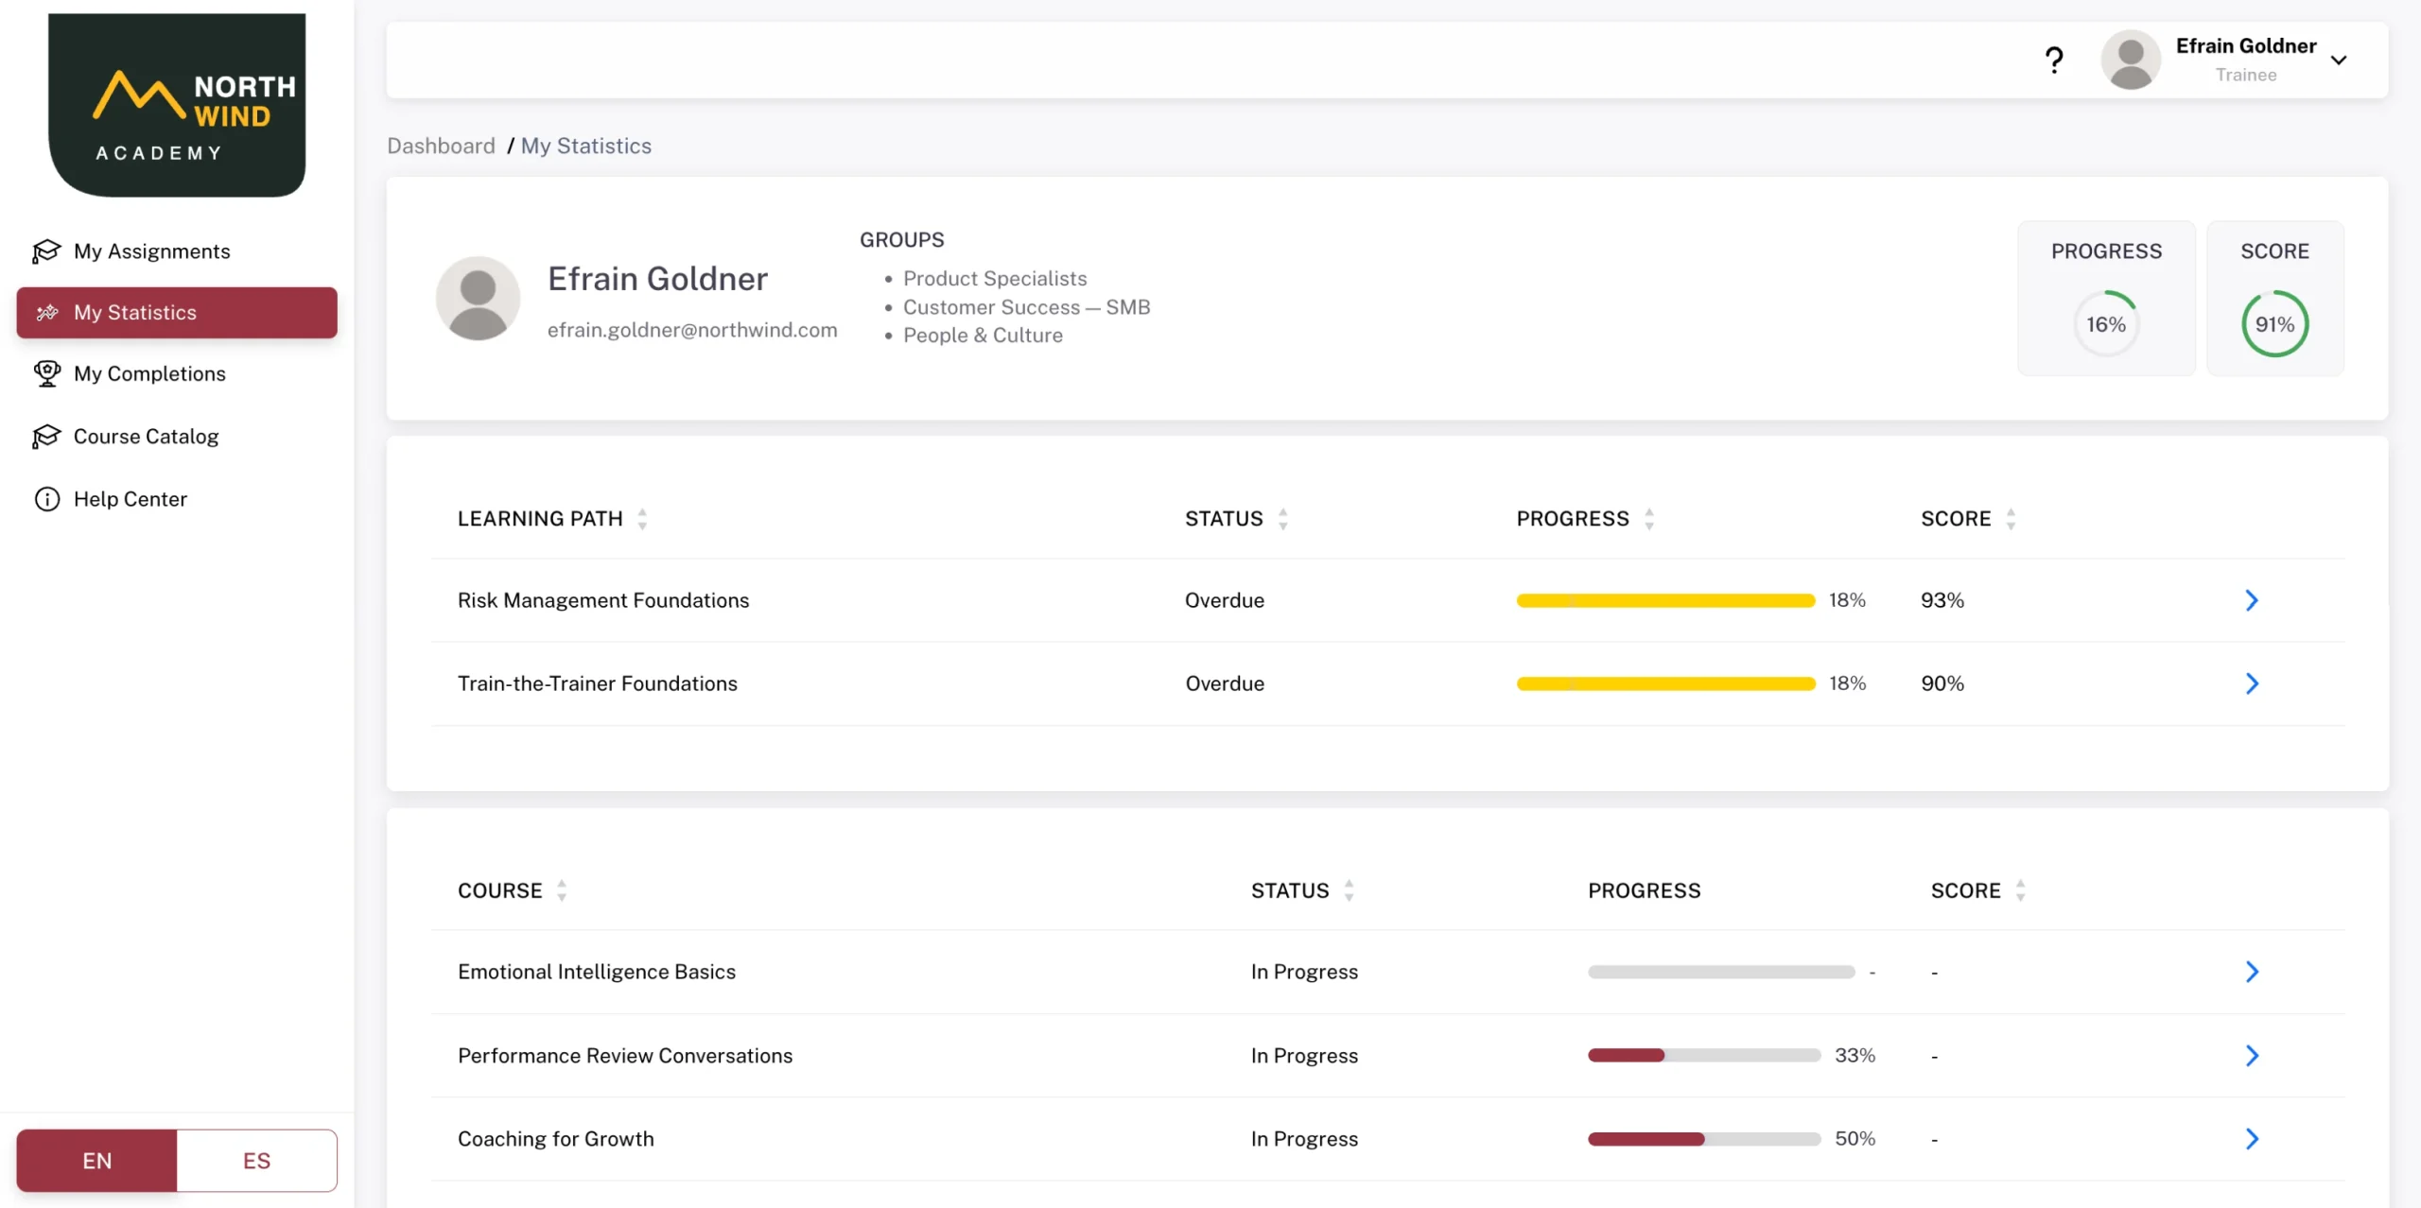Open Performance Review Conversations row arrow
2421x1208 pixels.
(x=2252, y=1056)
